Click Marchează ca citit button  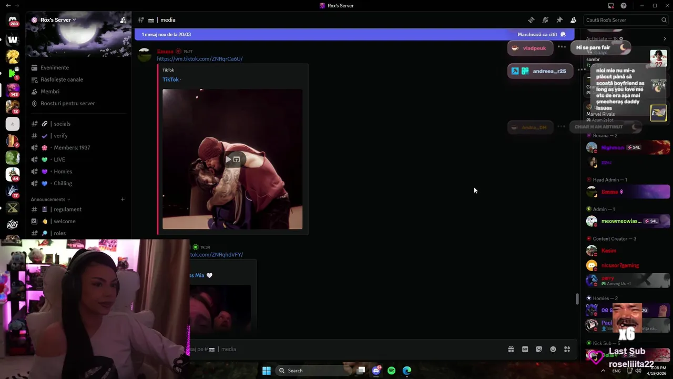[x=542, y=35]
